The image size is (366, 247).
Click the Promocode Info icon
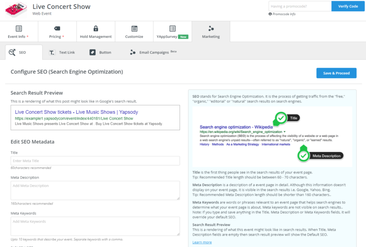coord(270,14)
